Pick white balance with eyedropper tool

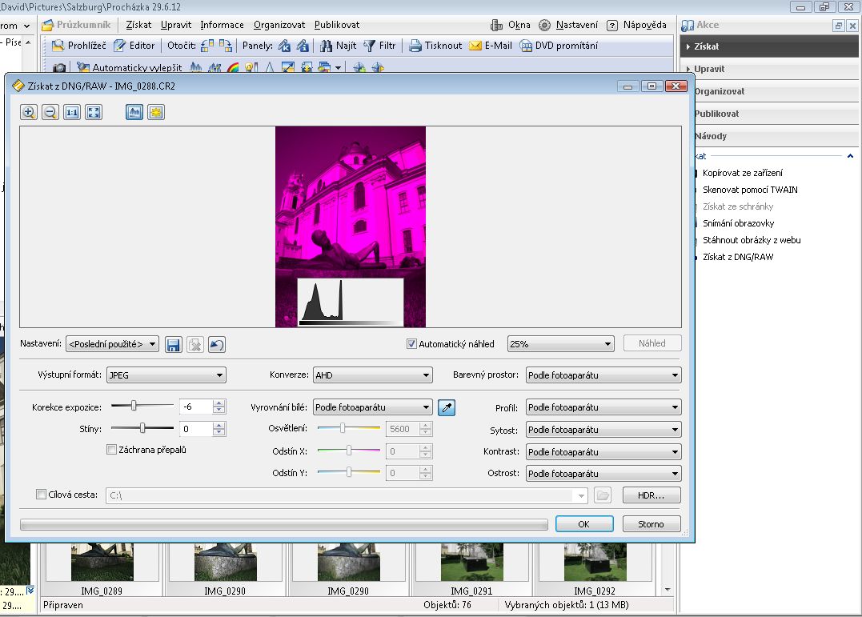pyautogui.click(x=447, y=408)
